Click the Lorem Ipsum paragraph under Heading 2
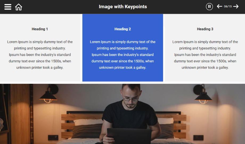245x144 pixels. tap(123, 55)
